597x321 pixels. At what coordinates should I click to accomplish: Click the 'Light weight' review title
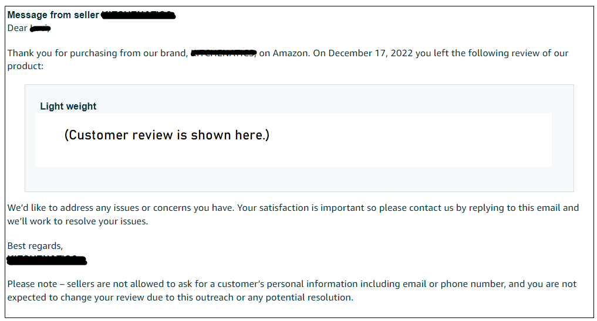point(68,107)
